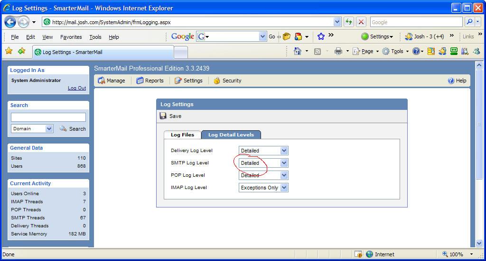Viewport: 486px width, 261px height.
Task: Expand the IMAP Log Level dropdown
Action: click(284, 188)
